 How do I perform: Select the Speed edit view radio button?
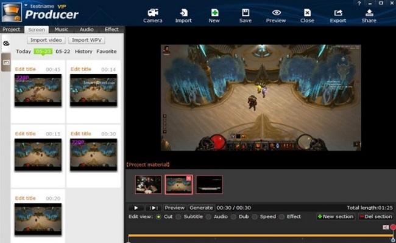pos(256,217)
